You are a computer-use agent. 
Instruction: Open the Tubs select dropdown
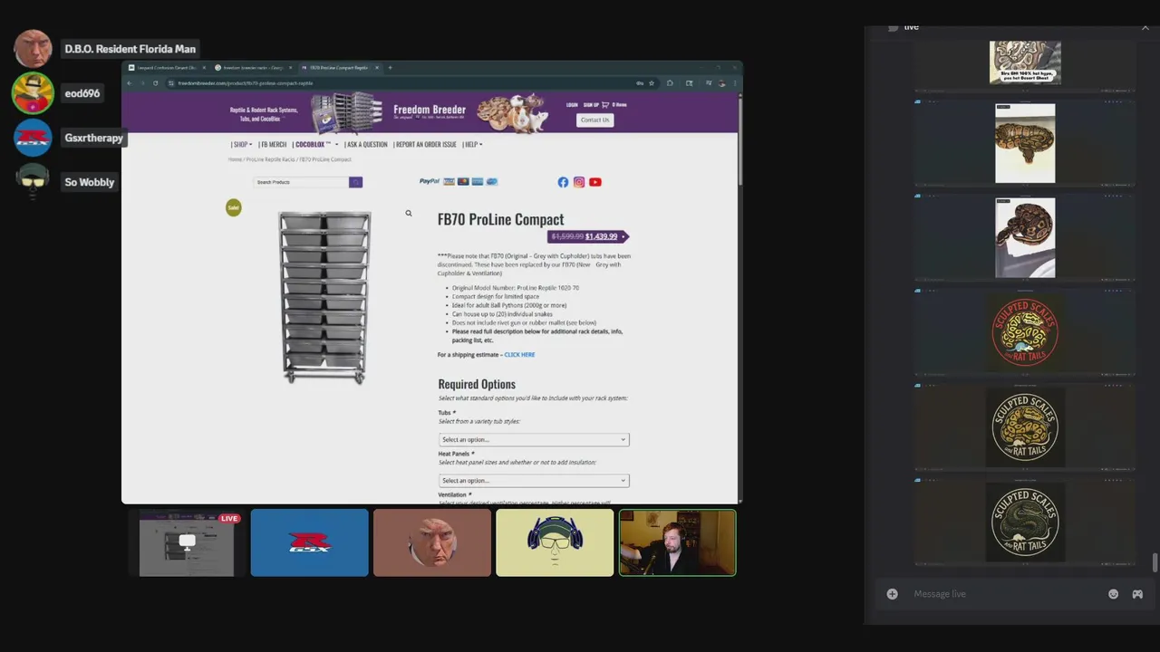534,439
